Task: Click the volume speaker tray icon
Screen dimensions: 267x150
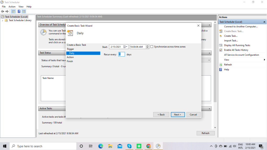Action: (x=235, y=146)
